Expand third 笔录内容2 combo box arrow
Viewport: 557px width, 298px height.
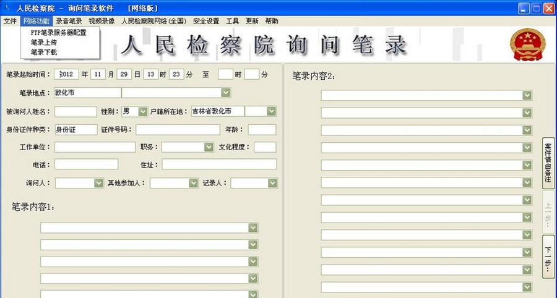pyautogui.click(x=527, y=130)
